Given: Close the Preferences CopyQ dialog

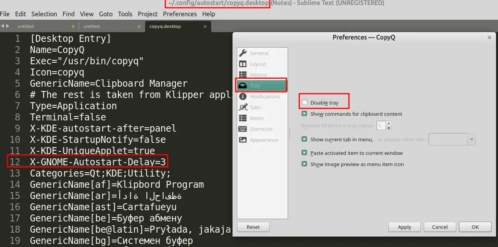Looking at the screenshot, I should (x=489, y=38).
